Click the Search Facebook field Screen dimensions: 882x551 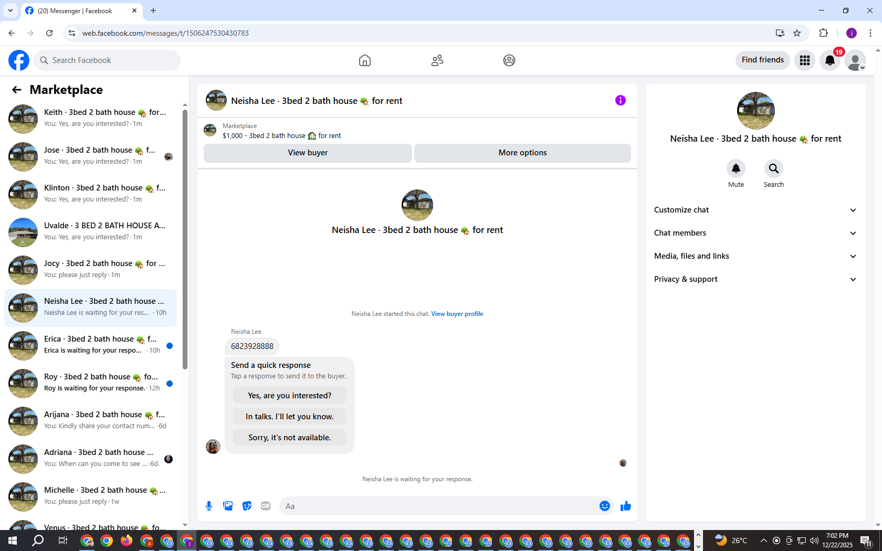pos(107,60)
